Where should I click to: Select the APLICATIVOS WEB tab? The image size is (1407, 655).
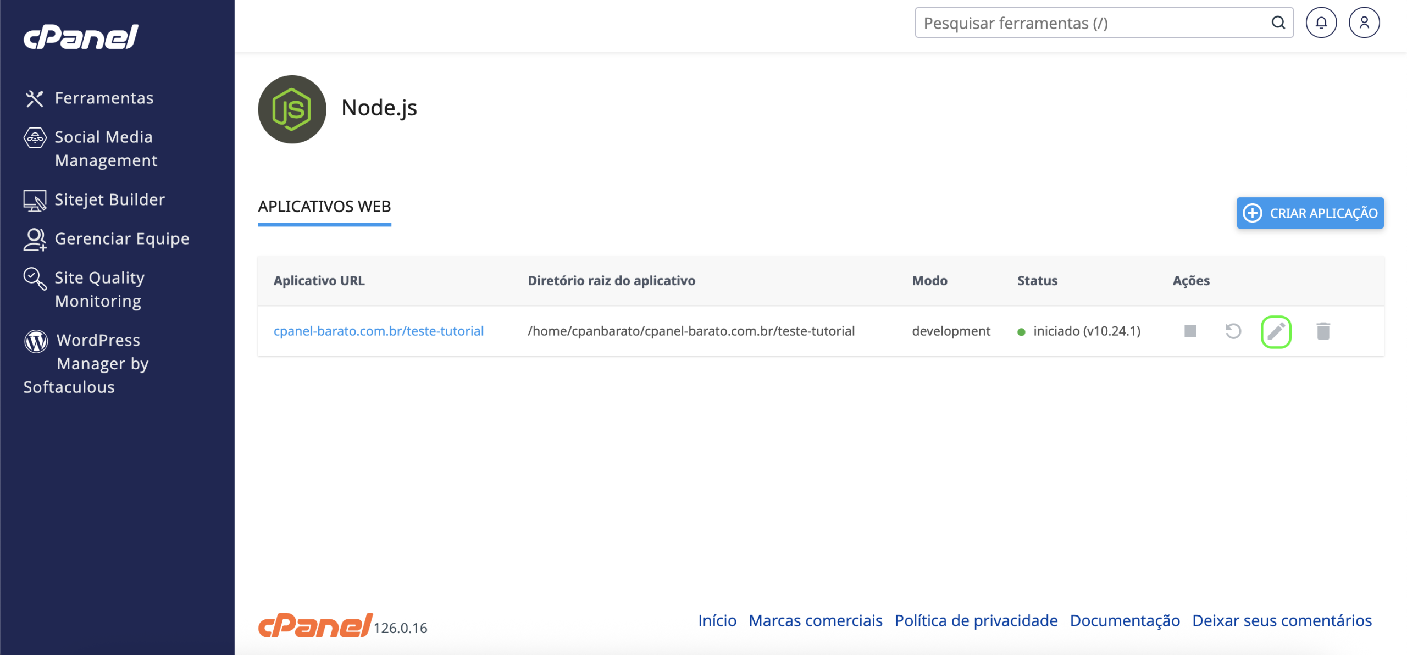pos(324,207)
